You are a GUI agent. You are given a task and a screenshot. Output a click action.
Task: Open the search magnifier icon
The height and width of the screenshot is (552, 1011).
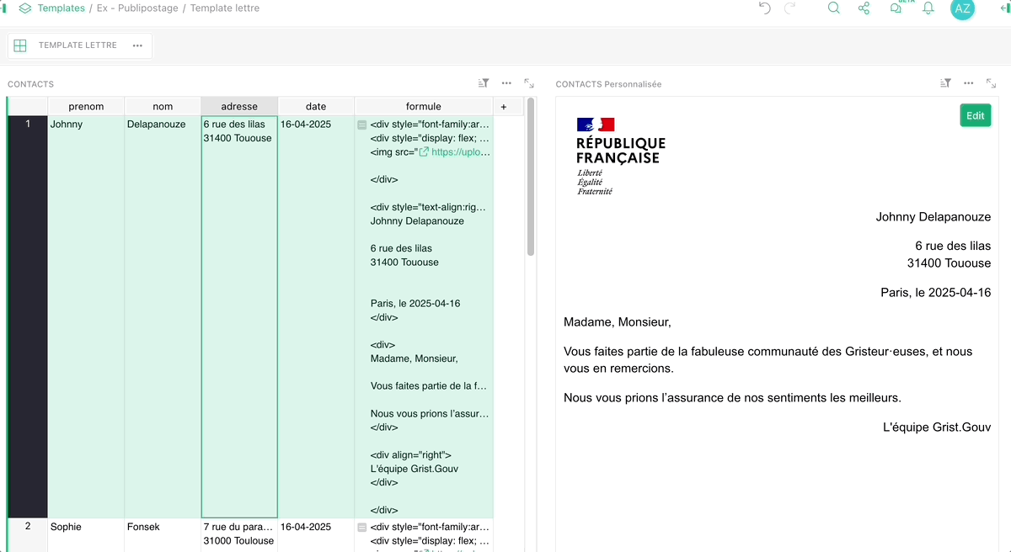tap(833, 8)
